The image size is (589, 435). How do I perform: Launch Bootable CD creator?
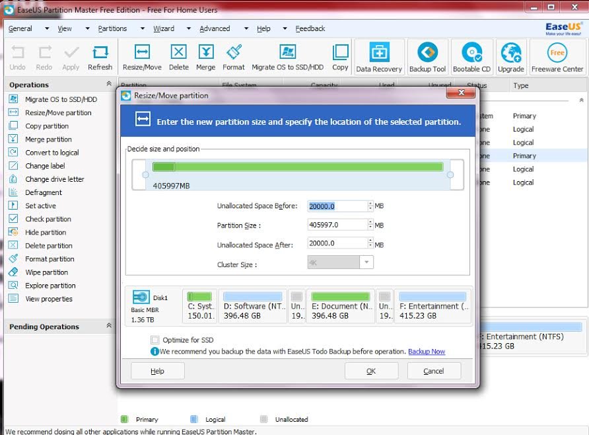point(472,57)
